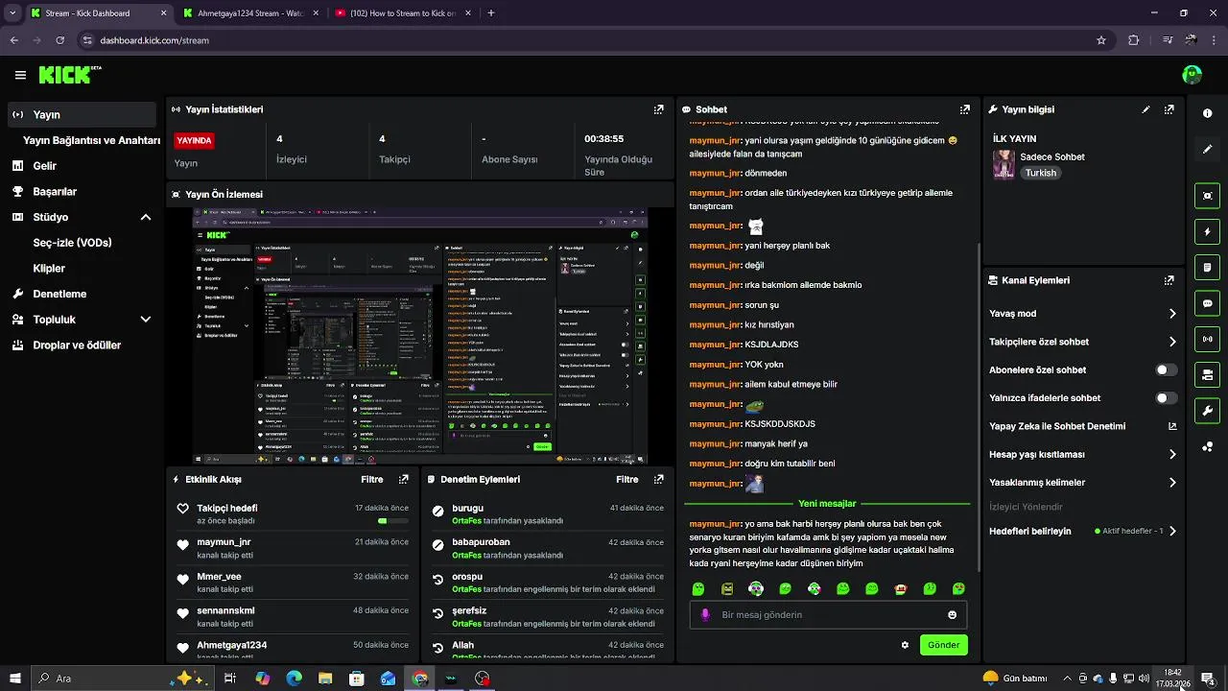The height and width of the screenshot is (691, 1228).
Task: Pop out the Kanal Eylemleri panel
Action: click(x=1169, y=280)
